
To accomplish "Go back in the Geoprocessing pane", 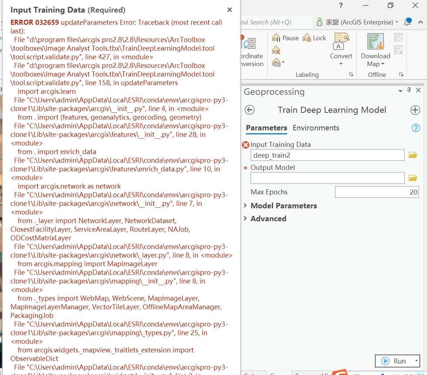I will tap(250, 110).
